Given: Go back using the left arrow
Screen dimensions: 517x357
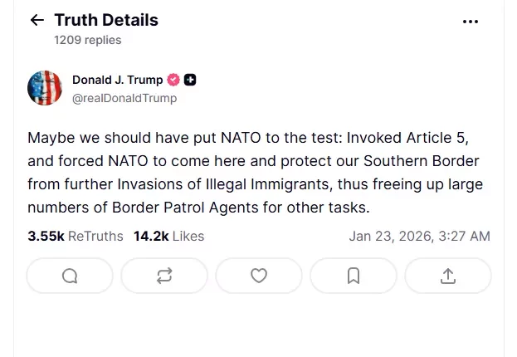Looking at the screenshot, I should tap(37, 21).
